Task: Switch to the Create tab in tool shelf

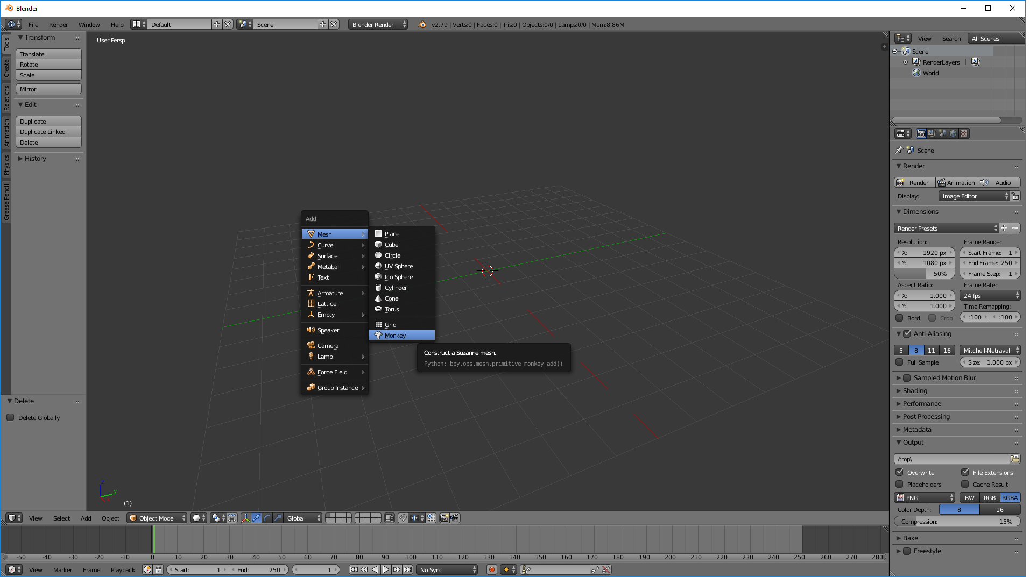Action: pyautogui.click(x=6, y=68)
